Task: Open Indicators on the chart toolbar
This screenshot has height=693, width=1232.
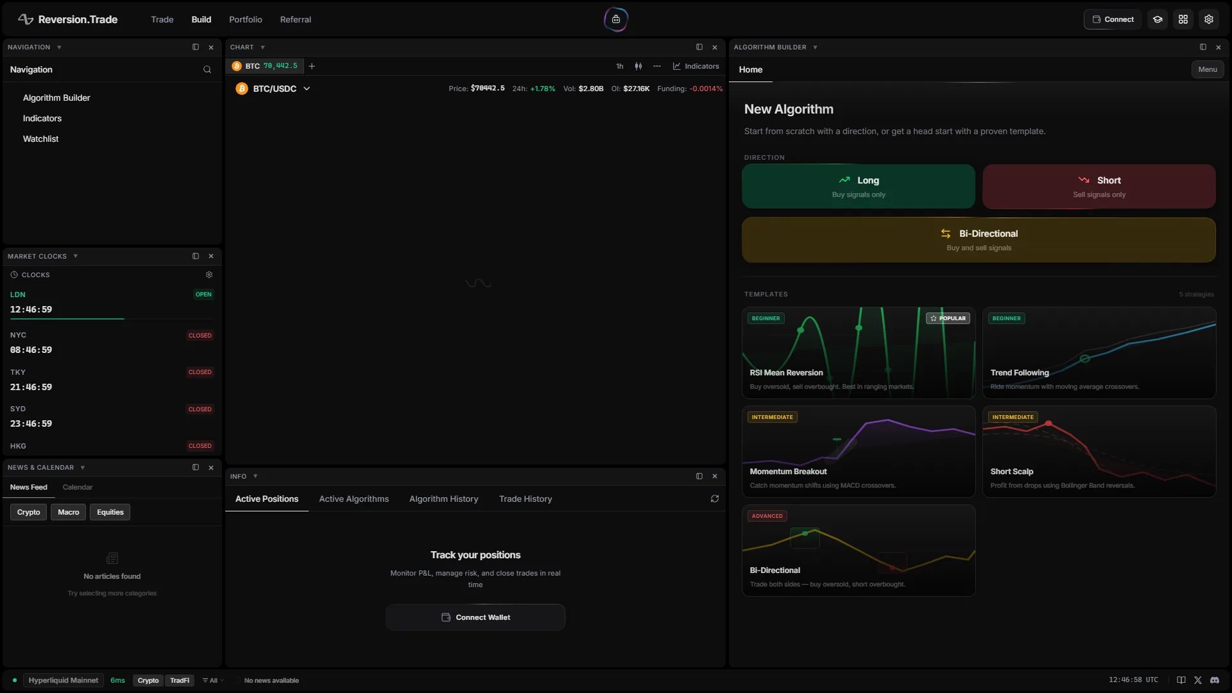Action: coord(696,66)
